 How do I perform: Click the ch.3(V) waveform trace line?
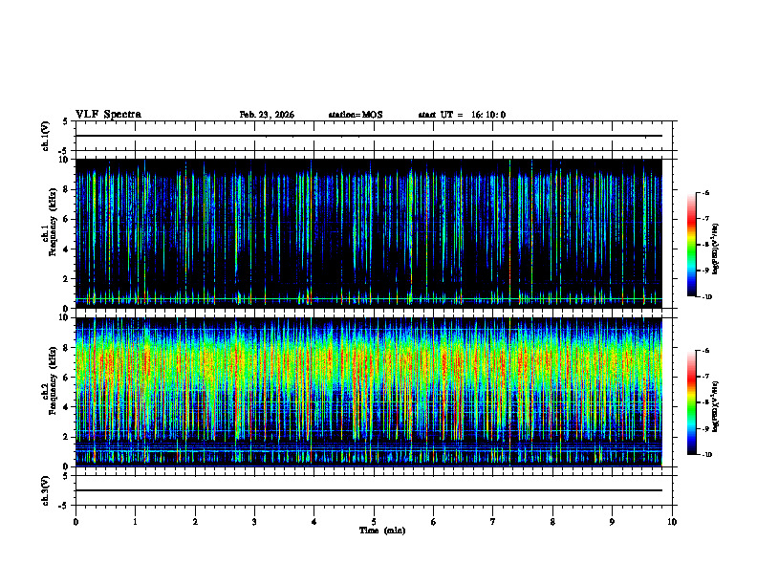pos(369,490)
